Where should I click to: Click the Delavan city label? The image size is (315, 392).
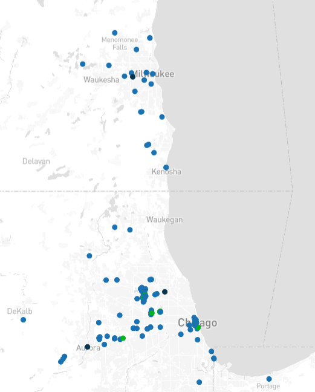pos(36,162)
